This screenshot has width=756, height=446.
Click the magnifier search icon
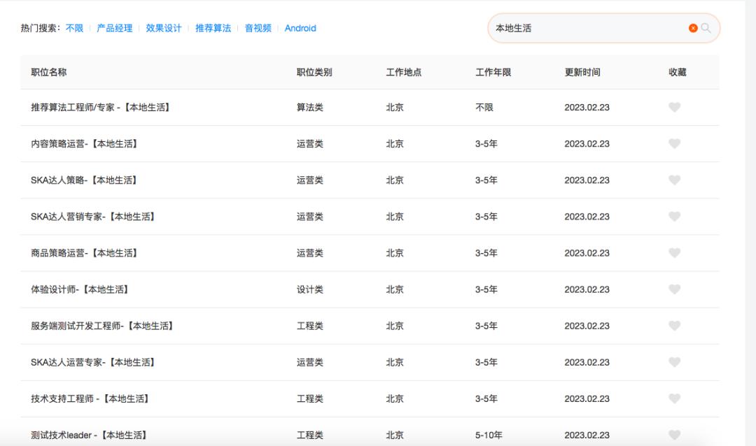(706, 29)
